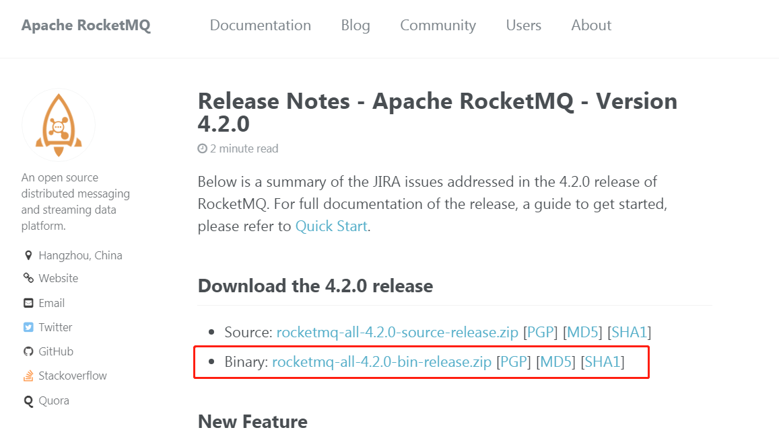Go to the Blog page
The width and height of the screenshot is (779, 432).
pos(355,26)
